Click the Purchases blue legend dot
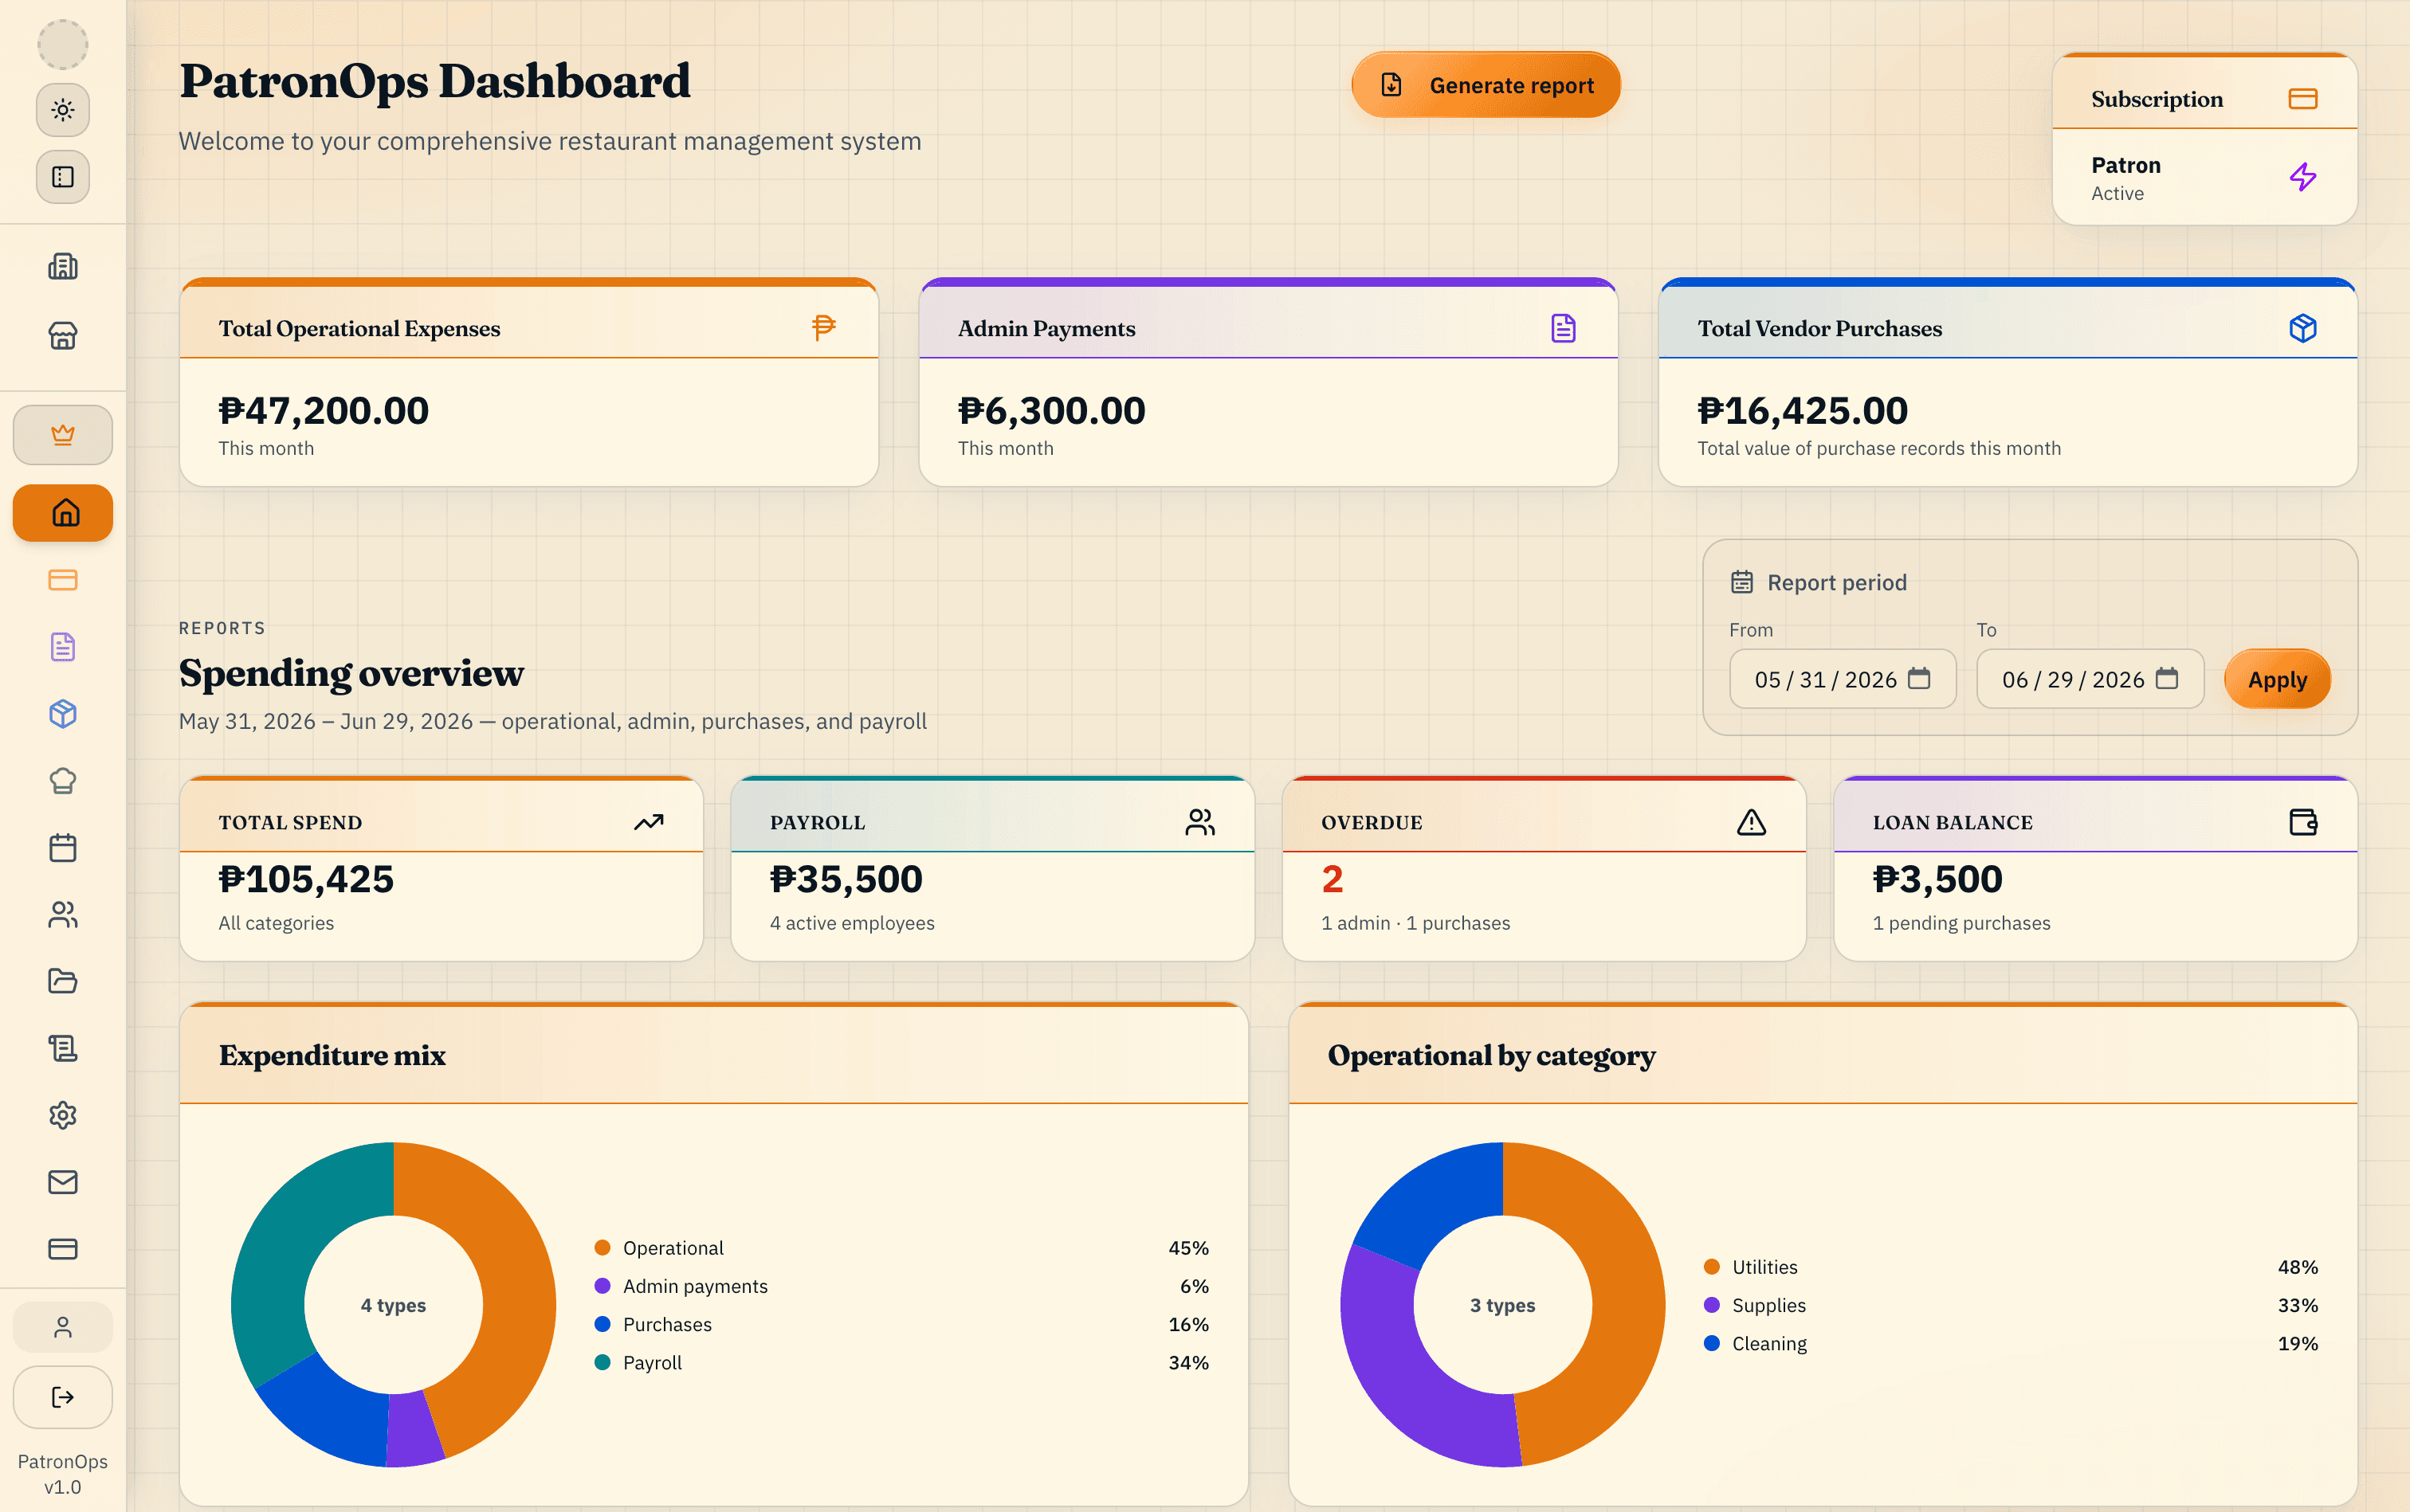Viewport: 2410px width, 1512px height. [x=602, y=1324]
